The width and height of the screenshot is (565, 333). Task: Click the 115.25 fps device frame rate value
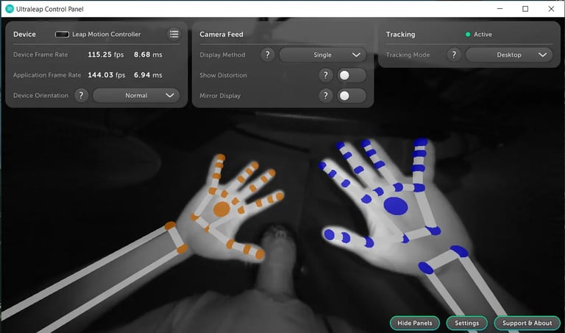(x=106, y=55)
